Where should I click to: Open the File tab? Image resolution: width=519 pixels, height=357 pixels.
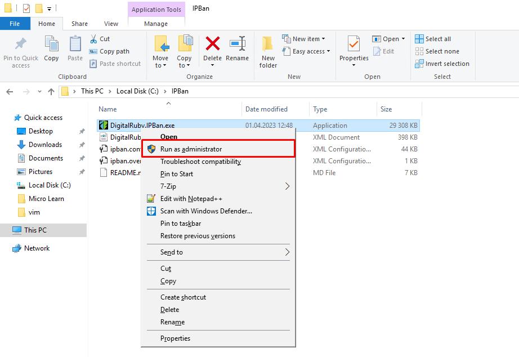click(x=15, y=24)
